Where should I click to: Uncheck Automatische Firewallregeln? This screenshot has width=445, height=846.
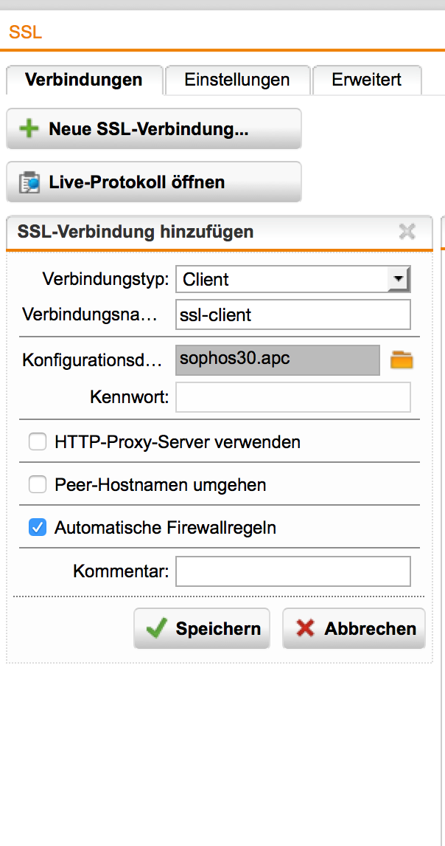pyautogui.click(x=37, y=528)
